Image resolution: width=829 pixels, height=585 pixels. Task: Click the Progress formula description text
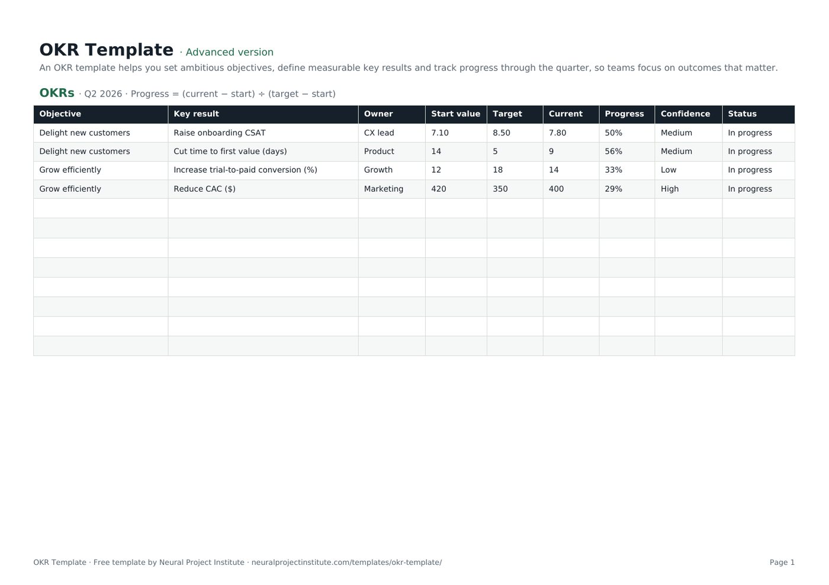coord(233,94)
